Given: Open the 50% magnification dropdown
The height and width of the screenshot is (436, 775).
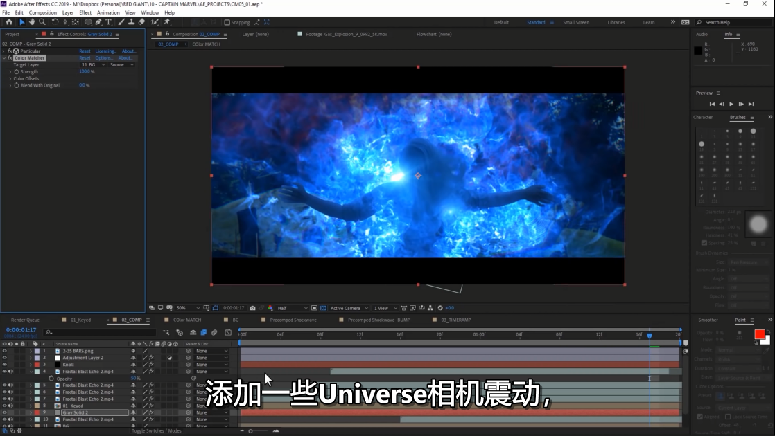Looking at the screenshot, I should (x=188, y=308).
